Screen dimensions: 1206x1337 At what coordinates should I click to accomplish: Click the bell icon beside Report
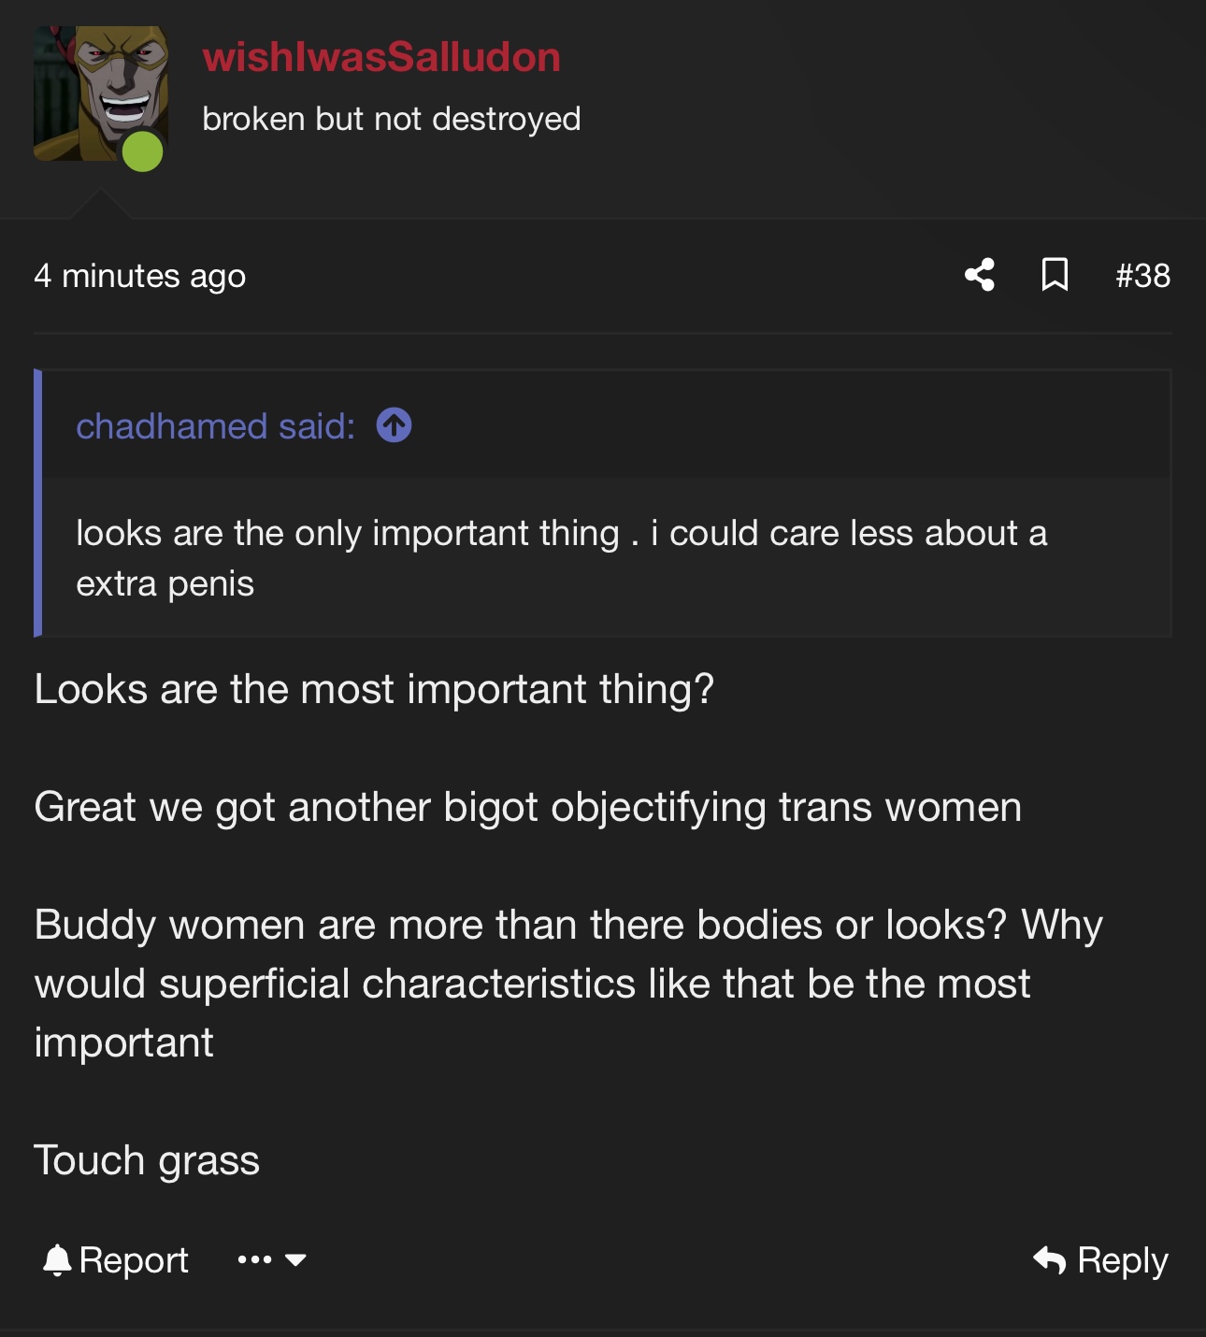(x=57, y=1260)
